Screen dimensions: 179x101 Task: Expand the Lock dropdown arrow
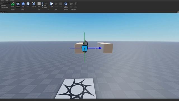48,5
